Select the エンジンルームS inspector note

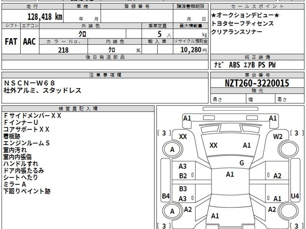(x=27, y=143)
